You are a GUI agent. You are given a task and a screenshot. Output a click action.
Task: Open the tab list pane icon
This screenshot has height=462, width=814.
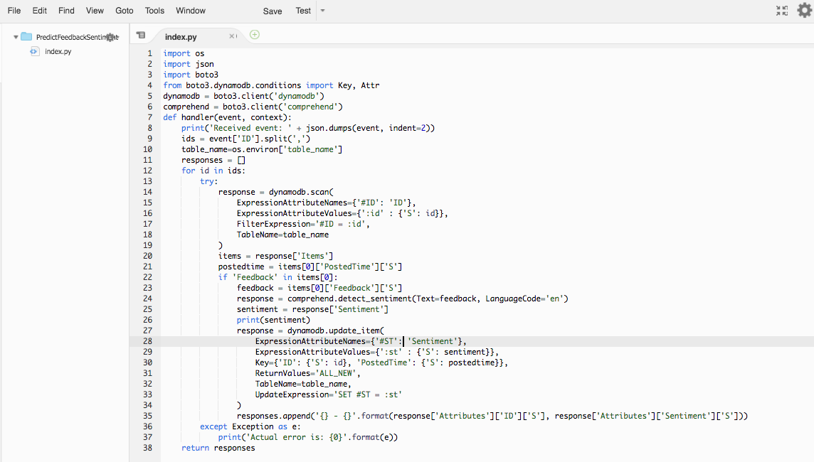tap(141, 36)
